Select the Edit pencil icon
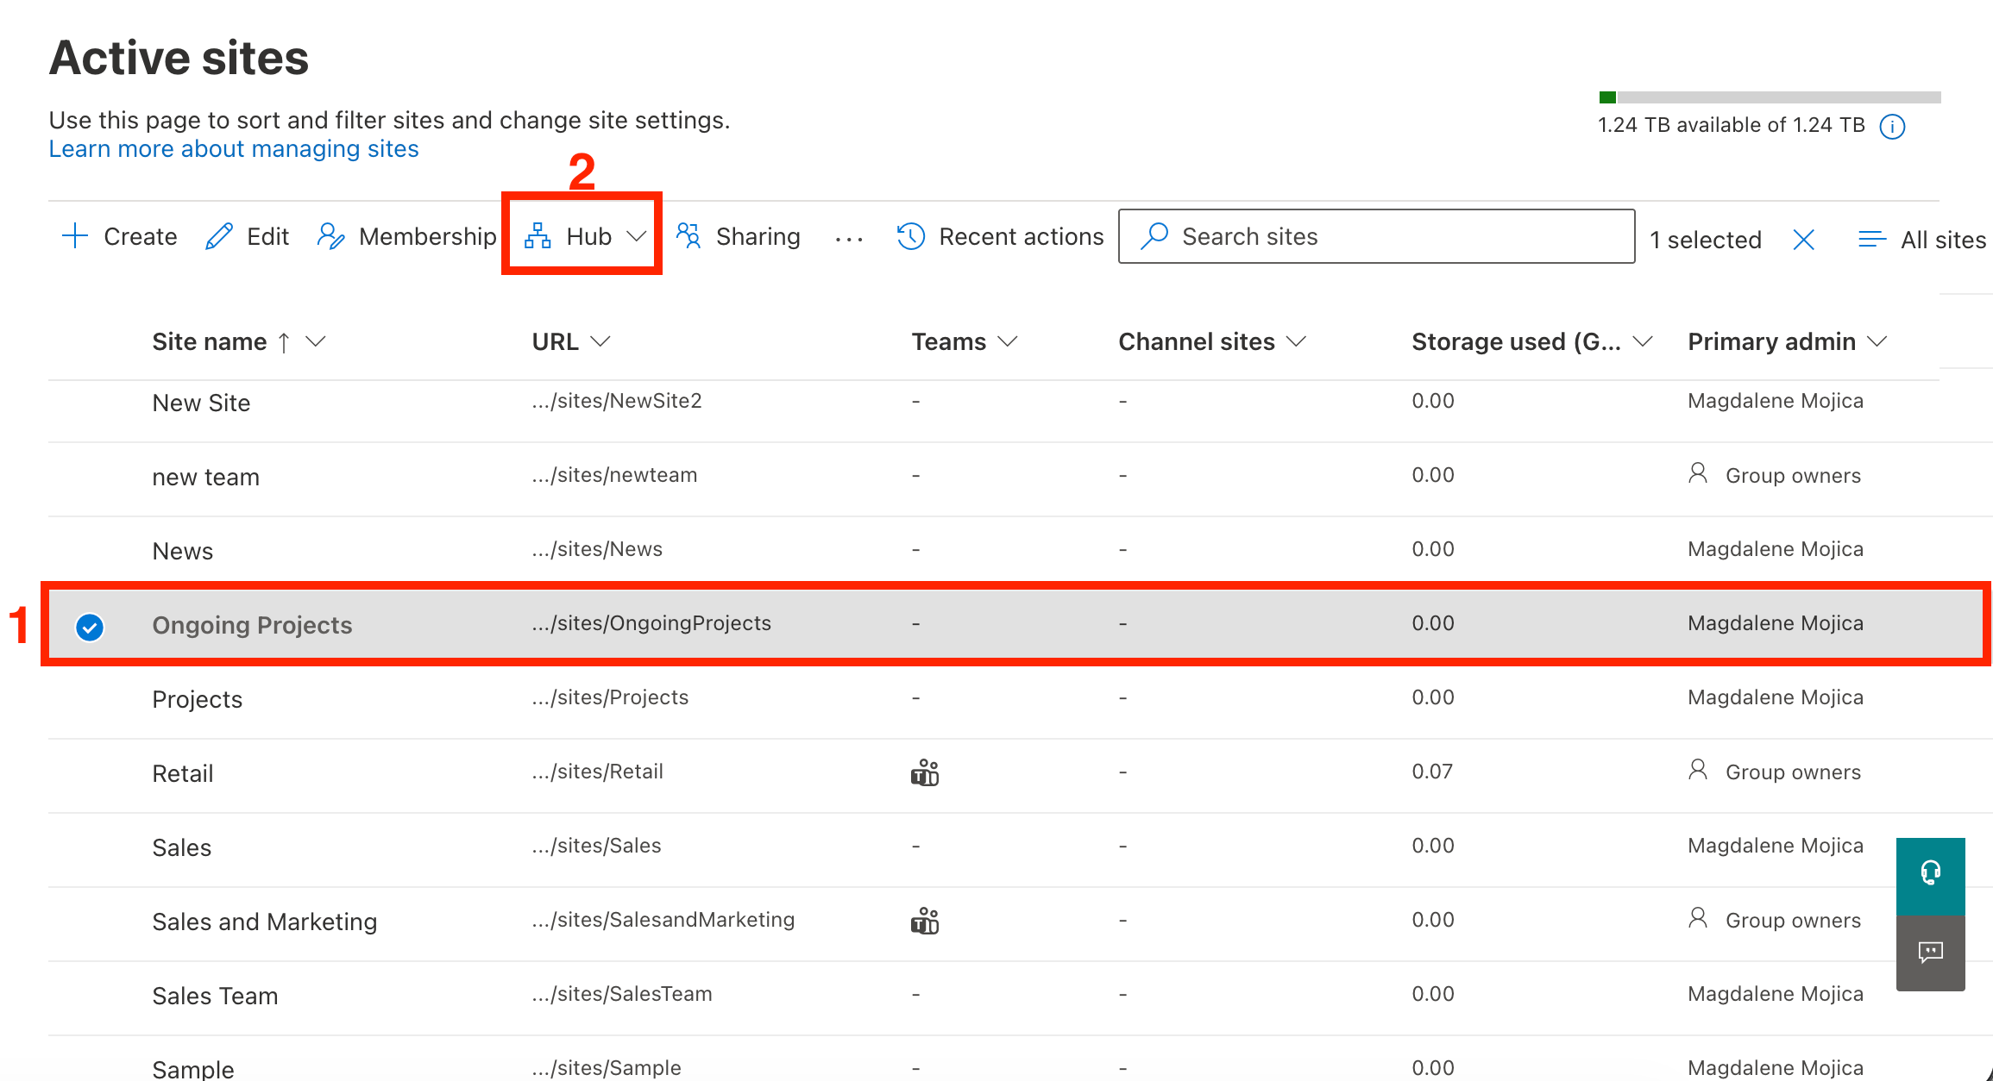1993x1081 pixels. point(218,236)
